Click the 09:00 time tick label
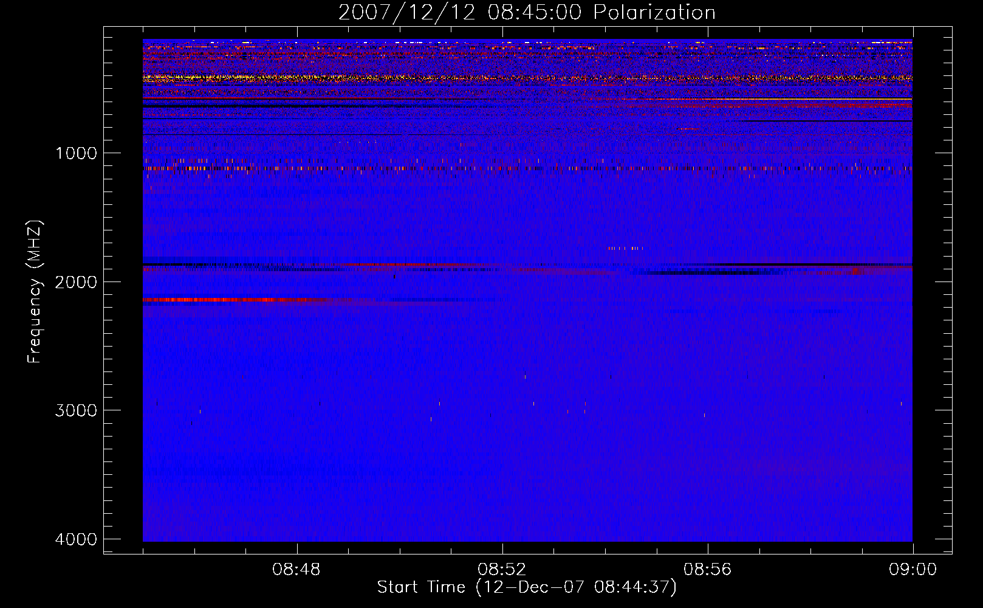 coord(913,570)
